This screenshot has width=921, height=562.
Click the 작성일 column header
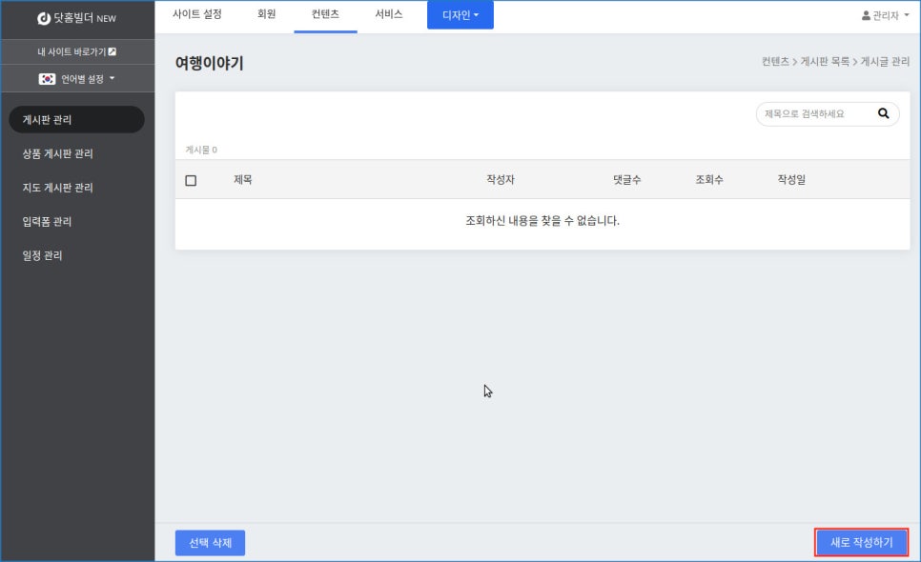[x=791, y=179]
